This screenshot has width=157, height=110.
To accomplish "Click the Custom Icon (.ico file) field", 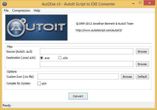I will [x=78, y=76].
